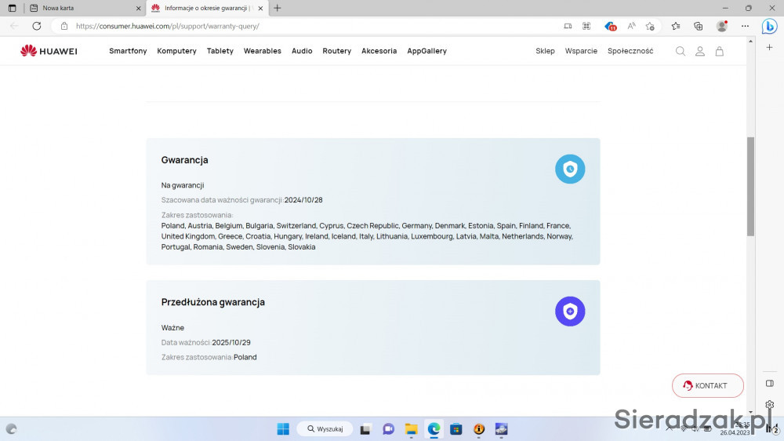Click the Widgets weather icon in the taskbar

click(11, 429)
